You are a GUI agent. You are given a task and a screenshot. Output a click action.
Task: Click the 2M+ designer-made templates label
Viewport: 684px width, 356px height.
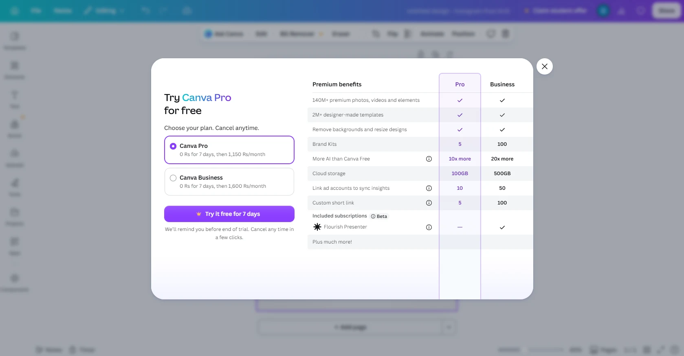click(x=348, y=115)
